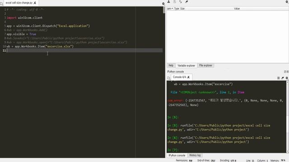Click the Memory 78% status entry
This screenshot has height=162, width=289.
278,160
